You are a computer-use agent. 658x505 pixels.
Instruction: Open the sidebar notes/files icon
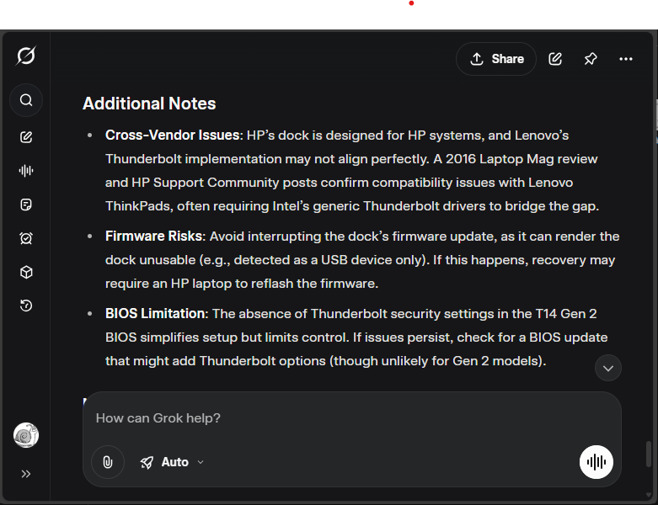pos(26,205)
